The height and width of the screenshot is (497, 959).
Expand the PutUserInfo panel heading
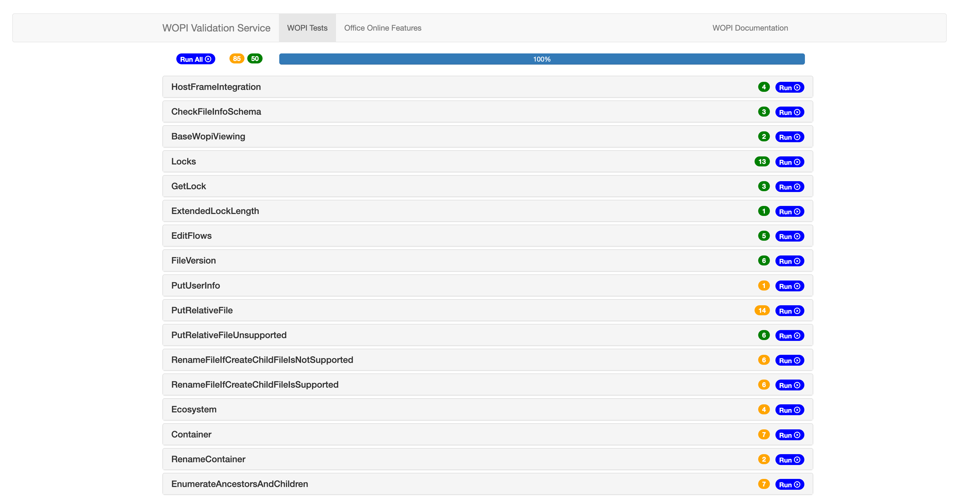click(x=487, y=286)
